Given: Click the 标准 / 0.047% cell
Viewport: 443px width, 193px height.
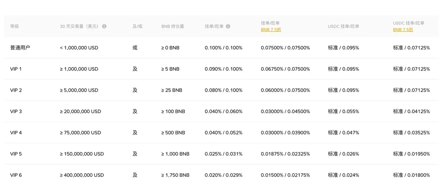Looking at the screenshot, I should [344, 132].
